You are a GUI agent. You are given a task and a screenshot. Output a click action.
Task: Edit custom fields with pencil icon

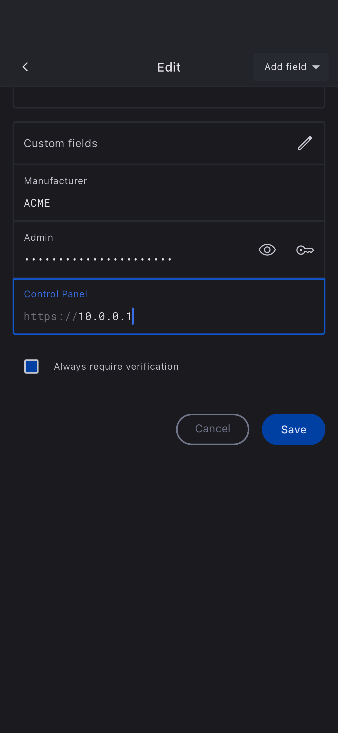tap(305, 143)
